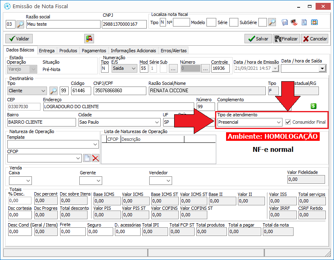
Task: Open the Tipo de atendimento dropdown
Action: 278,122
